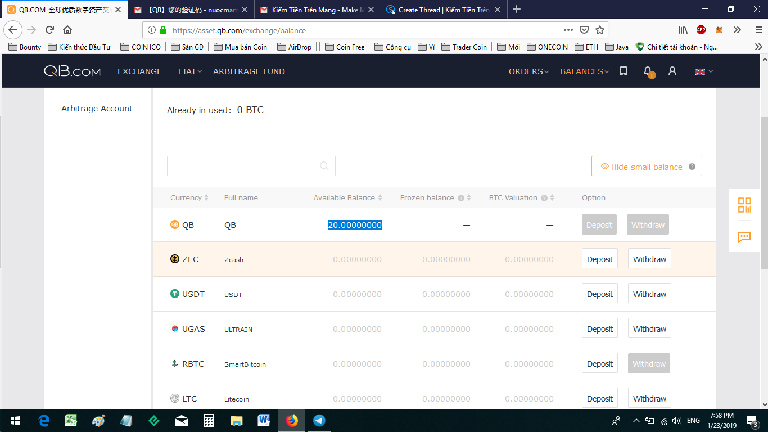Image resolution: width=768 pixels, height=432 pixels.
Task: Click Deposit for RBTC
Action: [600, 363]
